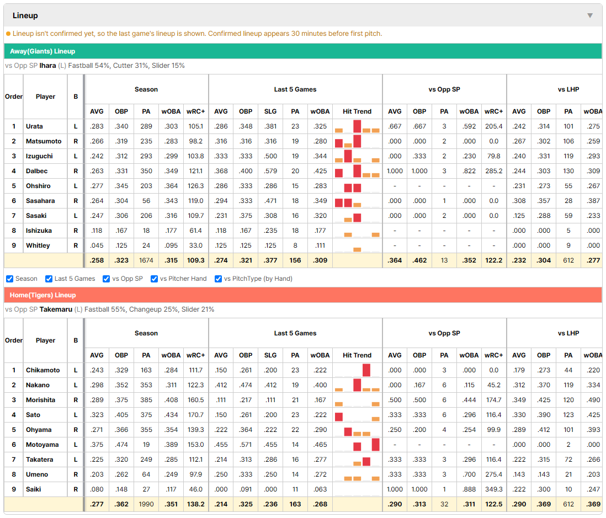
Task: Click Ohyama's hit trend chart
Action: (x=357, y=430)
